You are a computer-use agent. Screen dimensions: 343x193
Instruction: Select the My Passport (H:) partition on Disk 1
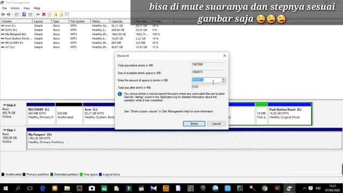(184, 139)
